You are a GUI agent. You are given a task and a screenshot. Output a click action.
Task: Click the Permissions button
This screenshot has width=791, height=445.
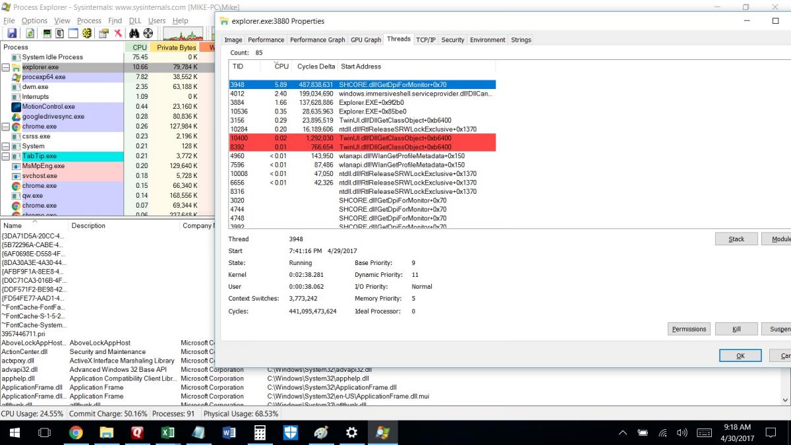coord(689,329)
